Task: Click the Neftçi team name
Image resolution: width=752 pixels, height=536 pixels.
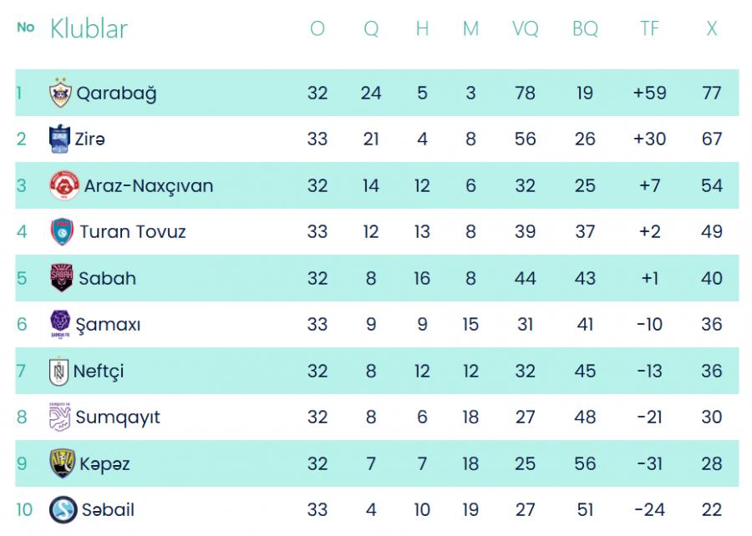Action: point(99,372)
